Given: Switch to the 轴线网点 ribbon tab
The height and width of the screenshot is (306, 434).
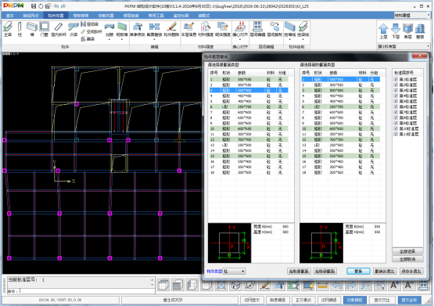Looking at the screenshot, I should pos(30,16).
